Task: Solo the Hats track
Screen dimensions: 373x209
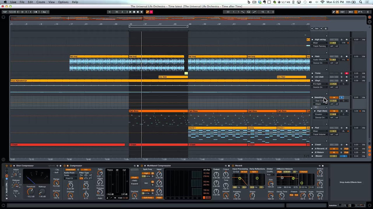Action: pos(342,56)
